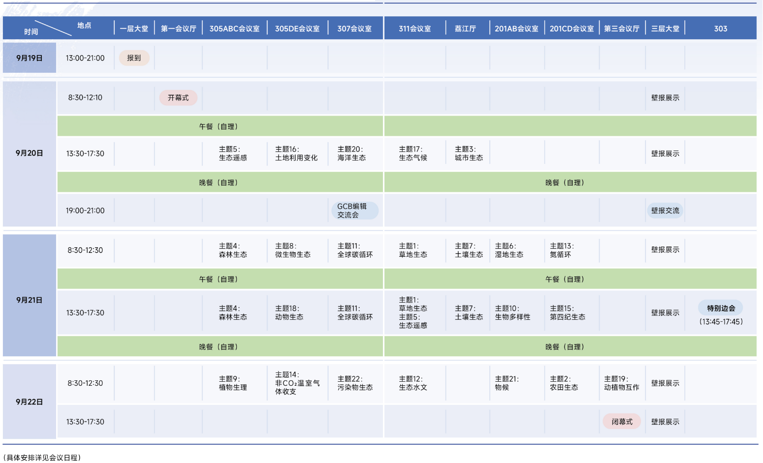
Task: Click 主题2: 农田生态 session
Action: pos(564,383)
